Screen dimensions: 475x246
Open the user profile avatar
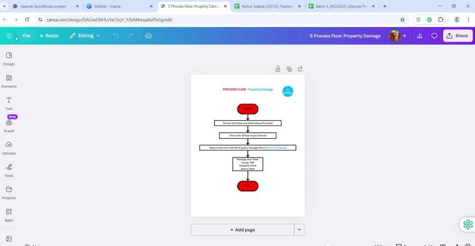(394, 36)
